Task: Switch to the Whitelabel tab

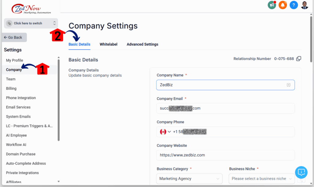Action: (109, 44)
